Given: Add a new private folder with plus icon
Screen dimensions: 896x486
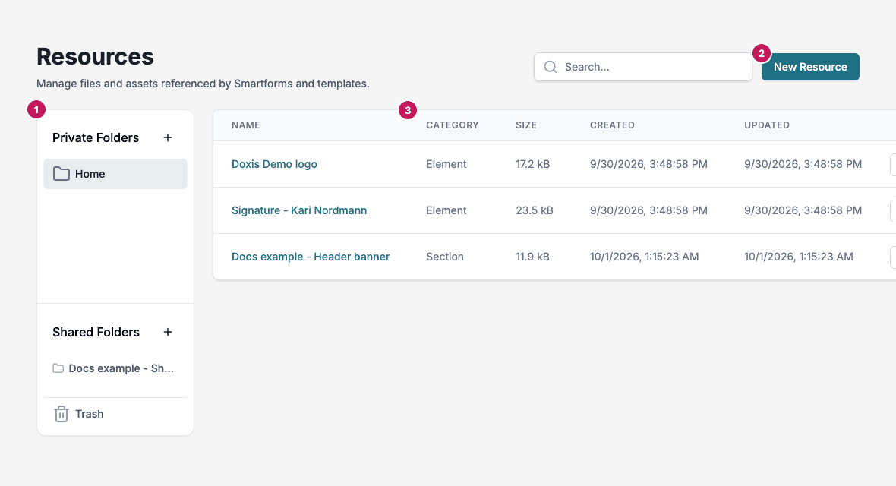Looking at the screenshot, I should click(167, 137).
